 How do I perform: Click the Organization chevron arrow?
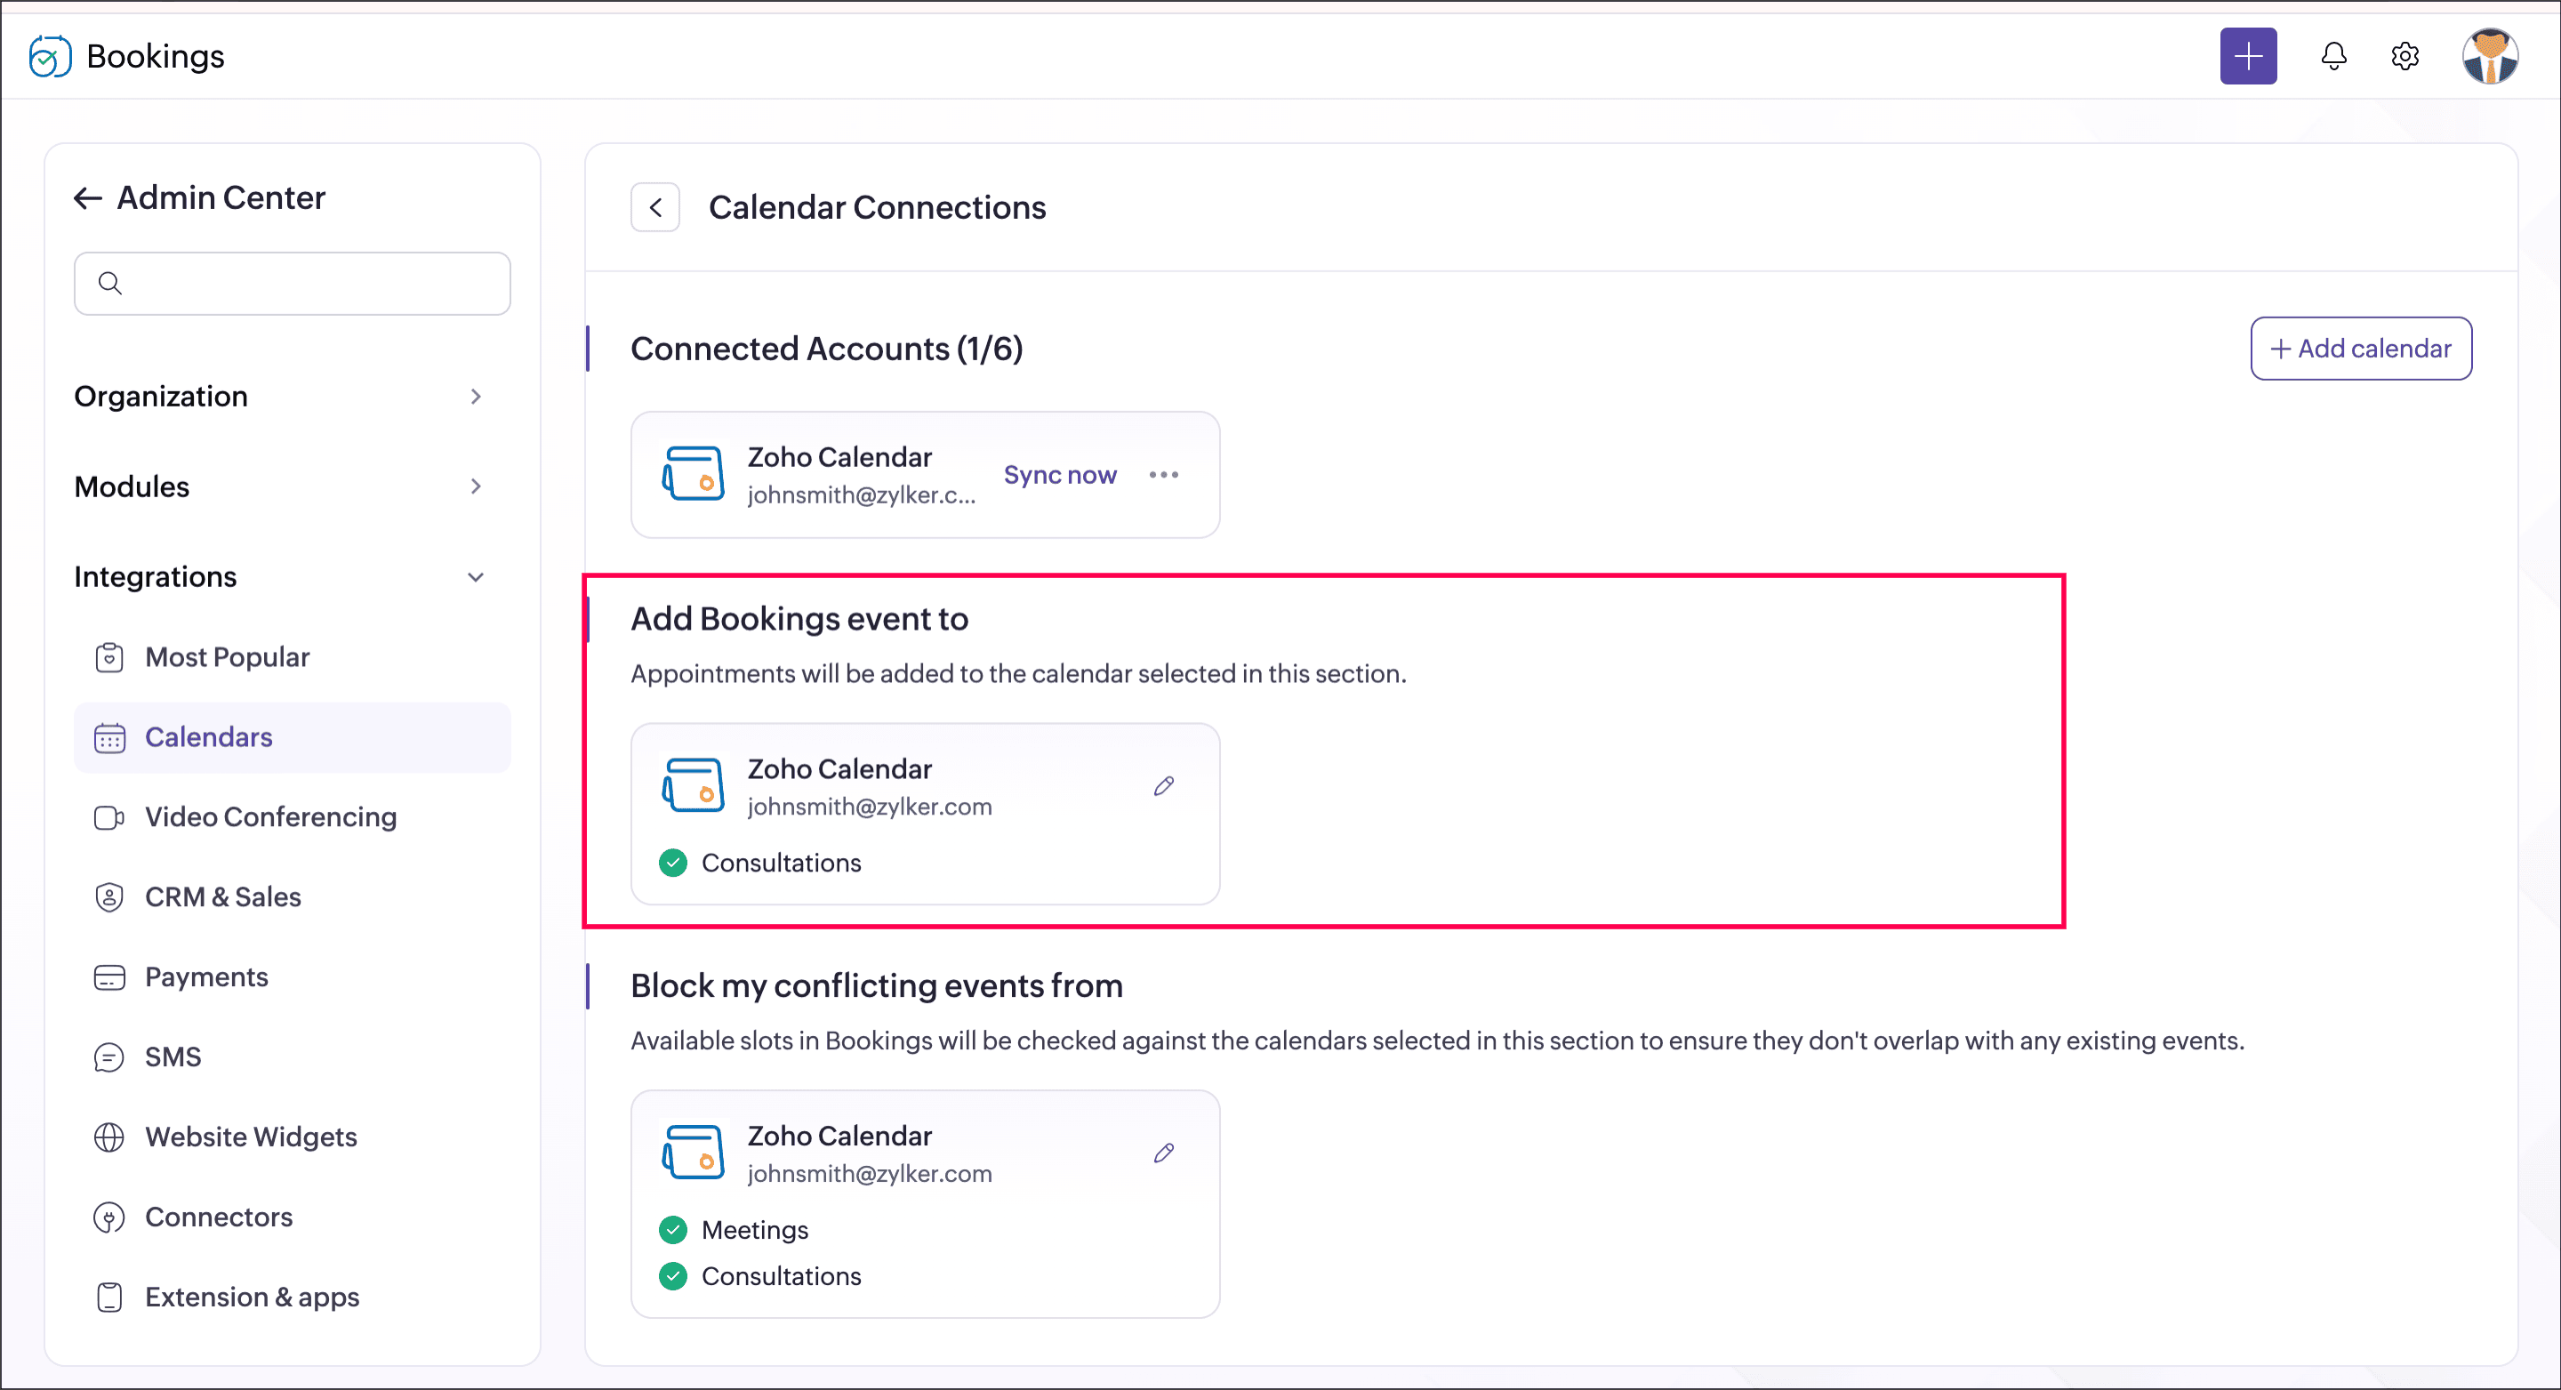477,397
